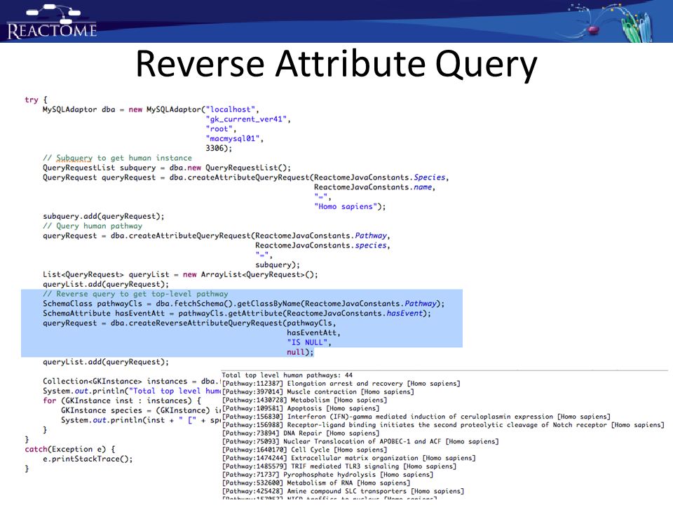Viewport: 673px width, 505px height.
Task: Click the createReverseAttributeQueryRequest call line
Action: [189, 323]
